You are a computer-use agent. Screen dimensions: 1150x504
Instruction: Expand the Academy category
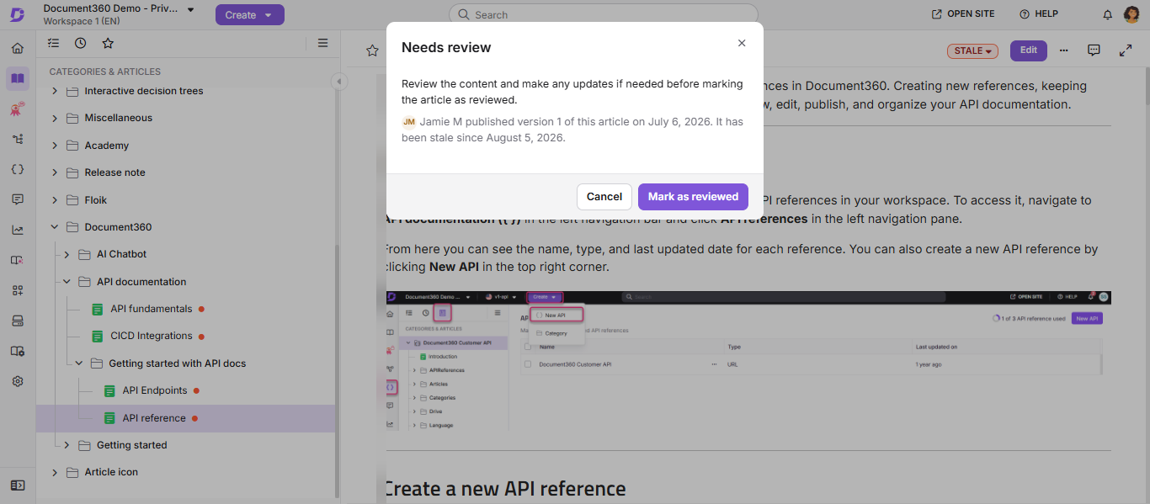click(56, 146)
